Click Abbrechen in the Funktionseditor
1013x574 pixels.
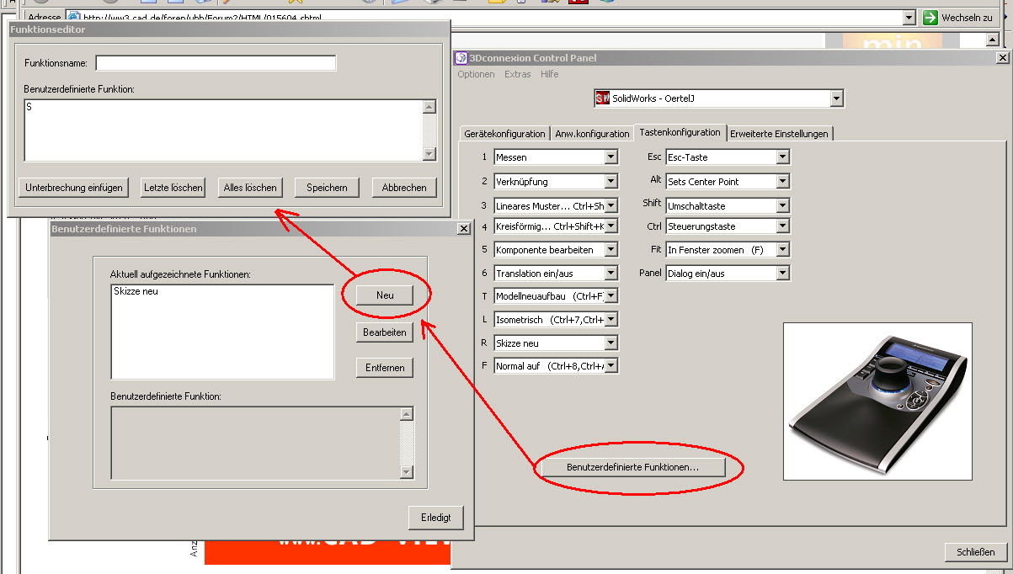pos(404,187)
